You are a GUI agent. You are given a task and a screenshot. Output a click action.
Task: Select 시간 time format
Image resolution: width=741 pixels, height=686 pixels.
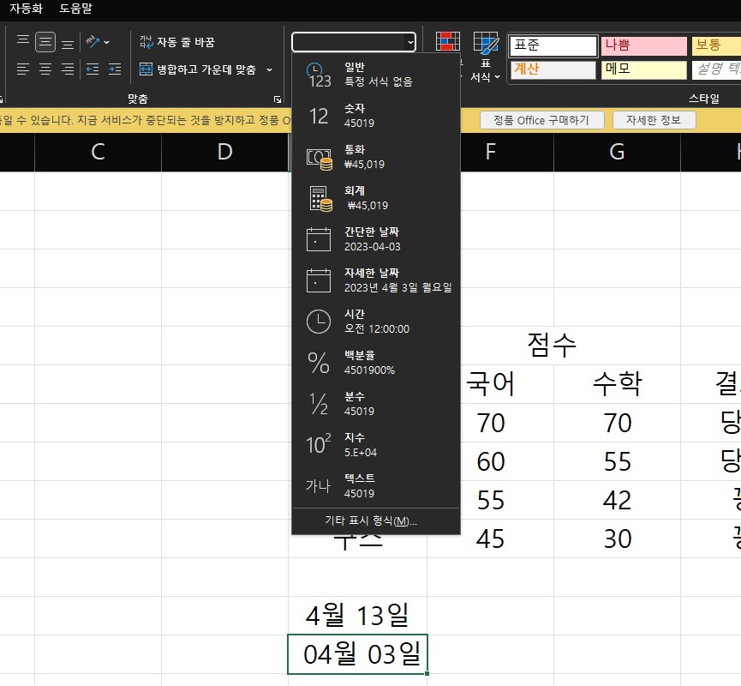pyautogui.click(x=376, y=322)
